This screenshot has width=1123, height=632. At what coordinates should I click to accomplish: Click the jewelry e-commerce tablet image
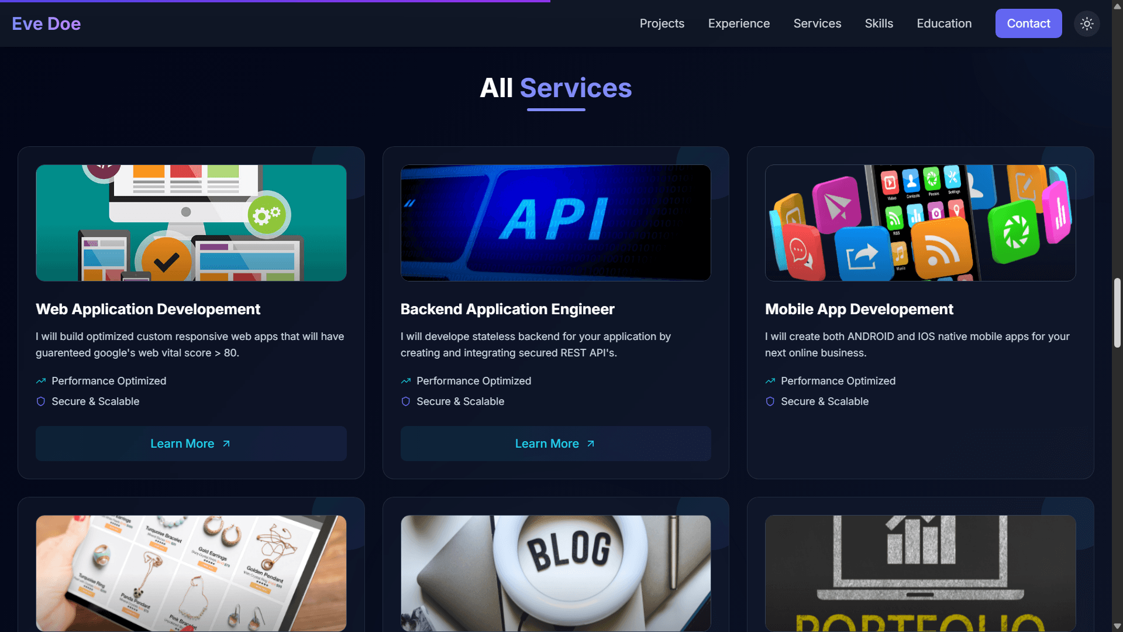(191, 573)
